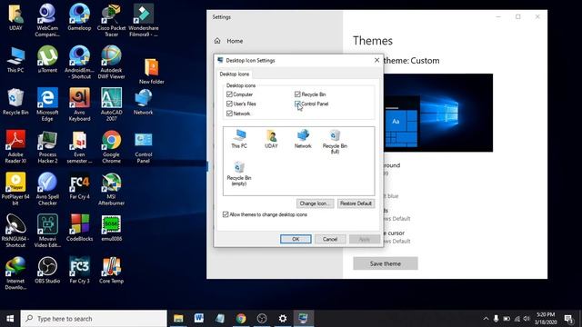Select AutoCAD 2007 desktop icon
The height and width of the screenshot is (327, 582).
point(111,104)
